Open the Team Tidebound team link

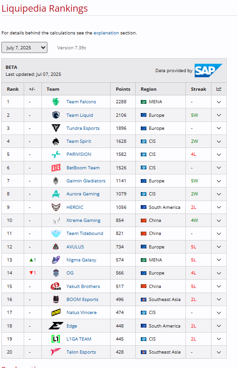coord(85,233)
